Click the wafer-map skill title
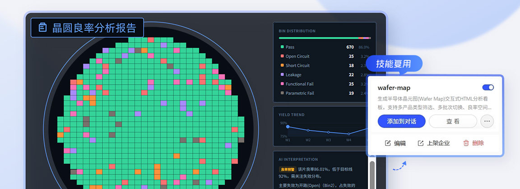 click(394, 88)
